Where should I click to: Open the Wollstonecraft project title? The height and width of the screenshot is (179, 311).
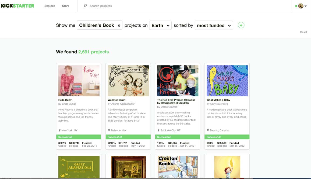(116, 100)
